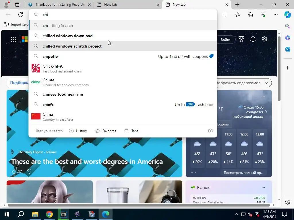Launch Google Chrome from taskbar
294x220 pixels.
tap(49, 214)
